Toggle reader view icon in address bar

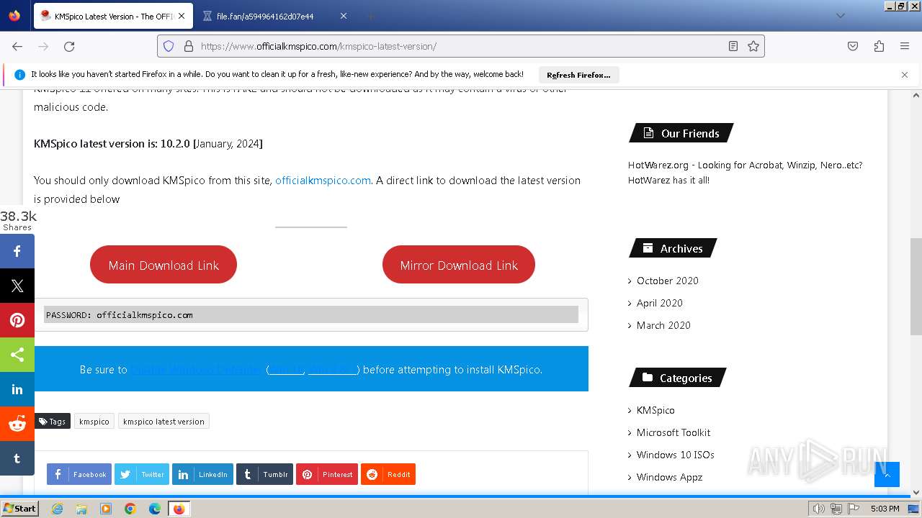733,46
